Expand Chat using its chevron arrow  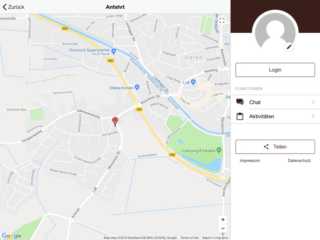click(x=313, y=102)
